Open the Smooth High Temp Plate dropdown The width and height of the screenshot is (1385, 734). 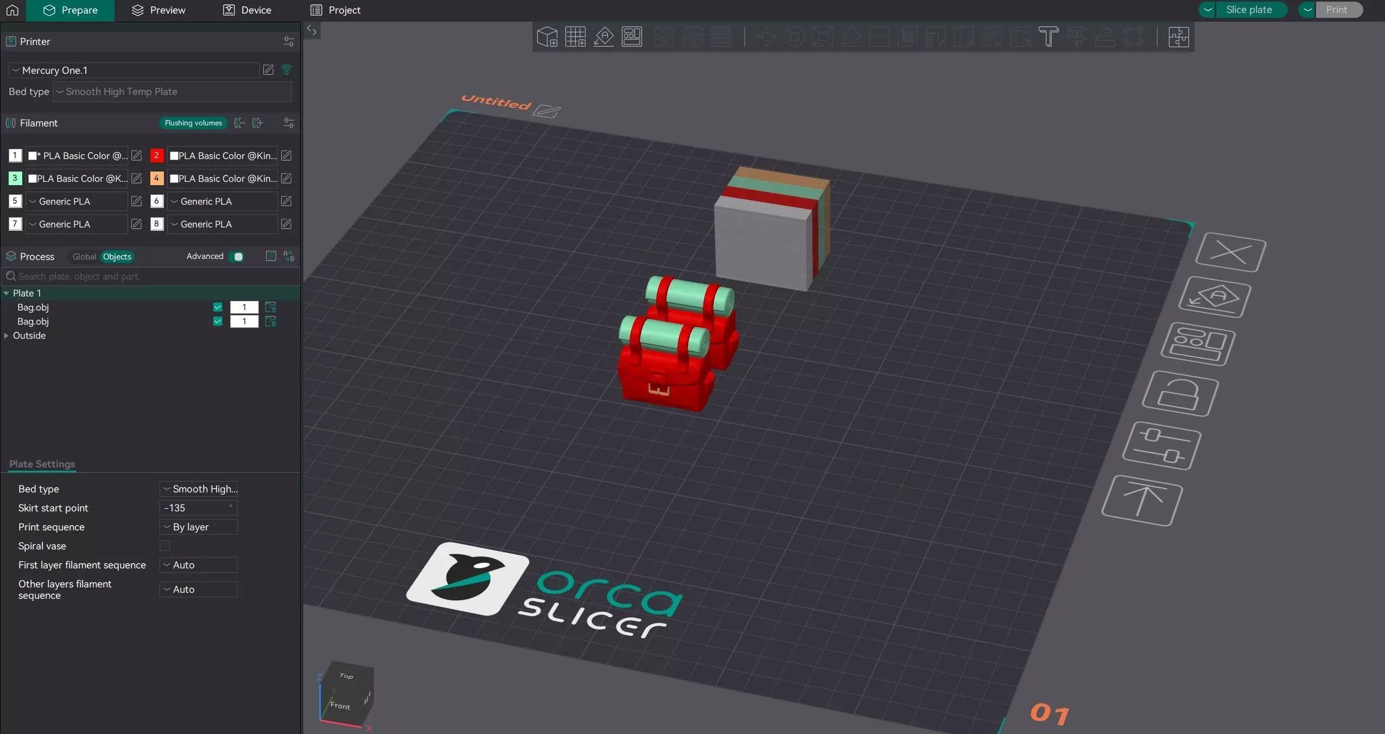172,92
